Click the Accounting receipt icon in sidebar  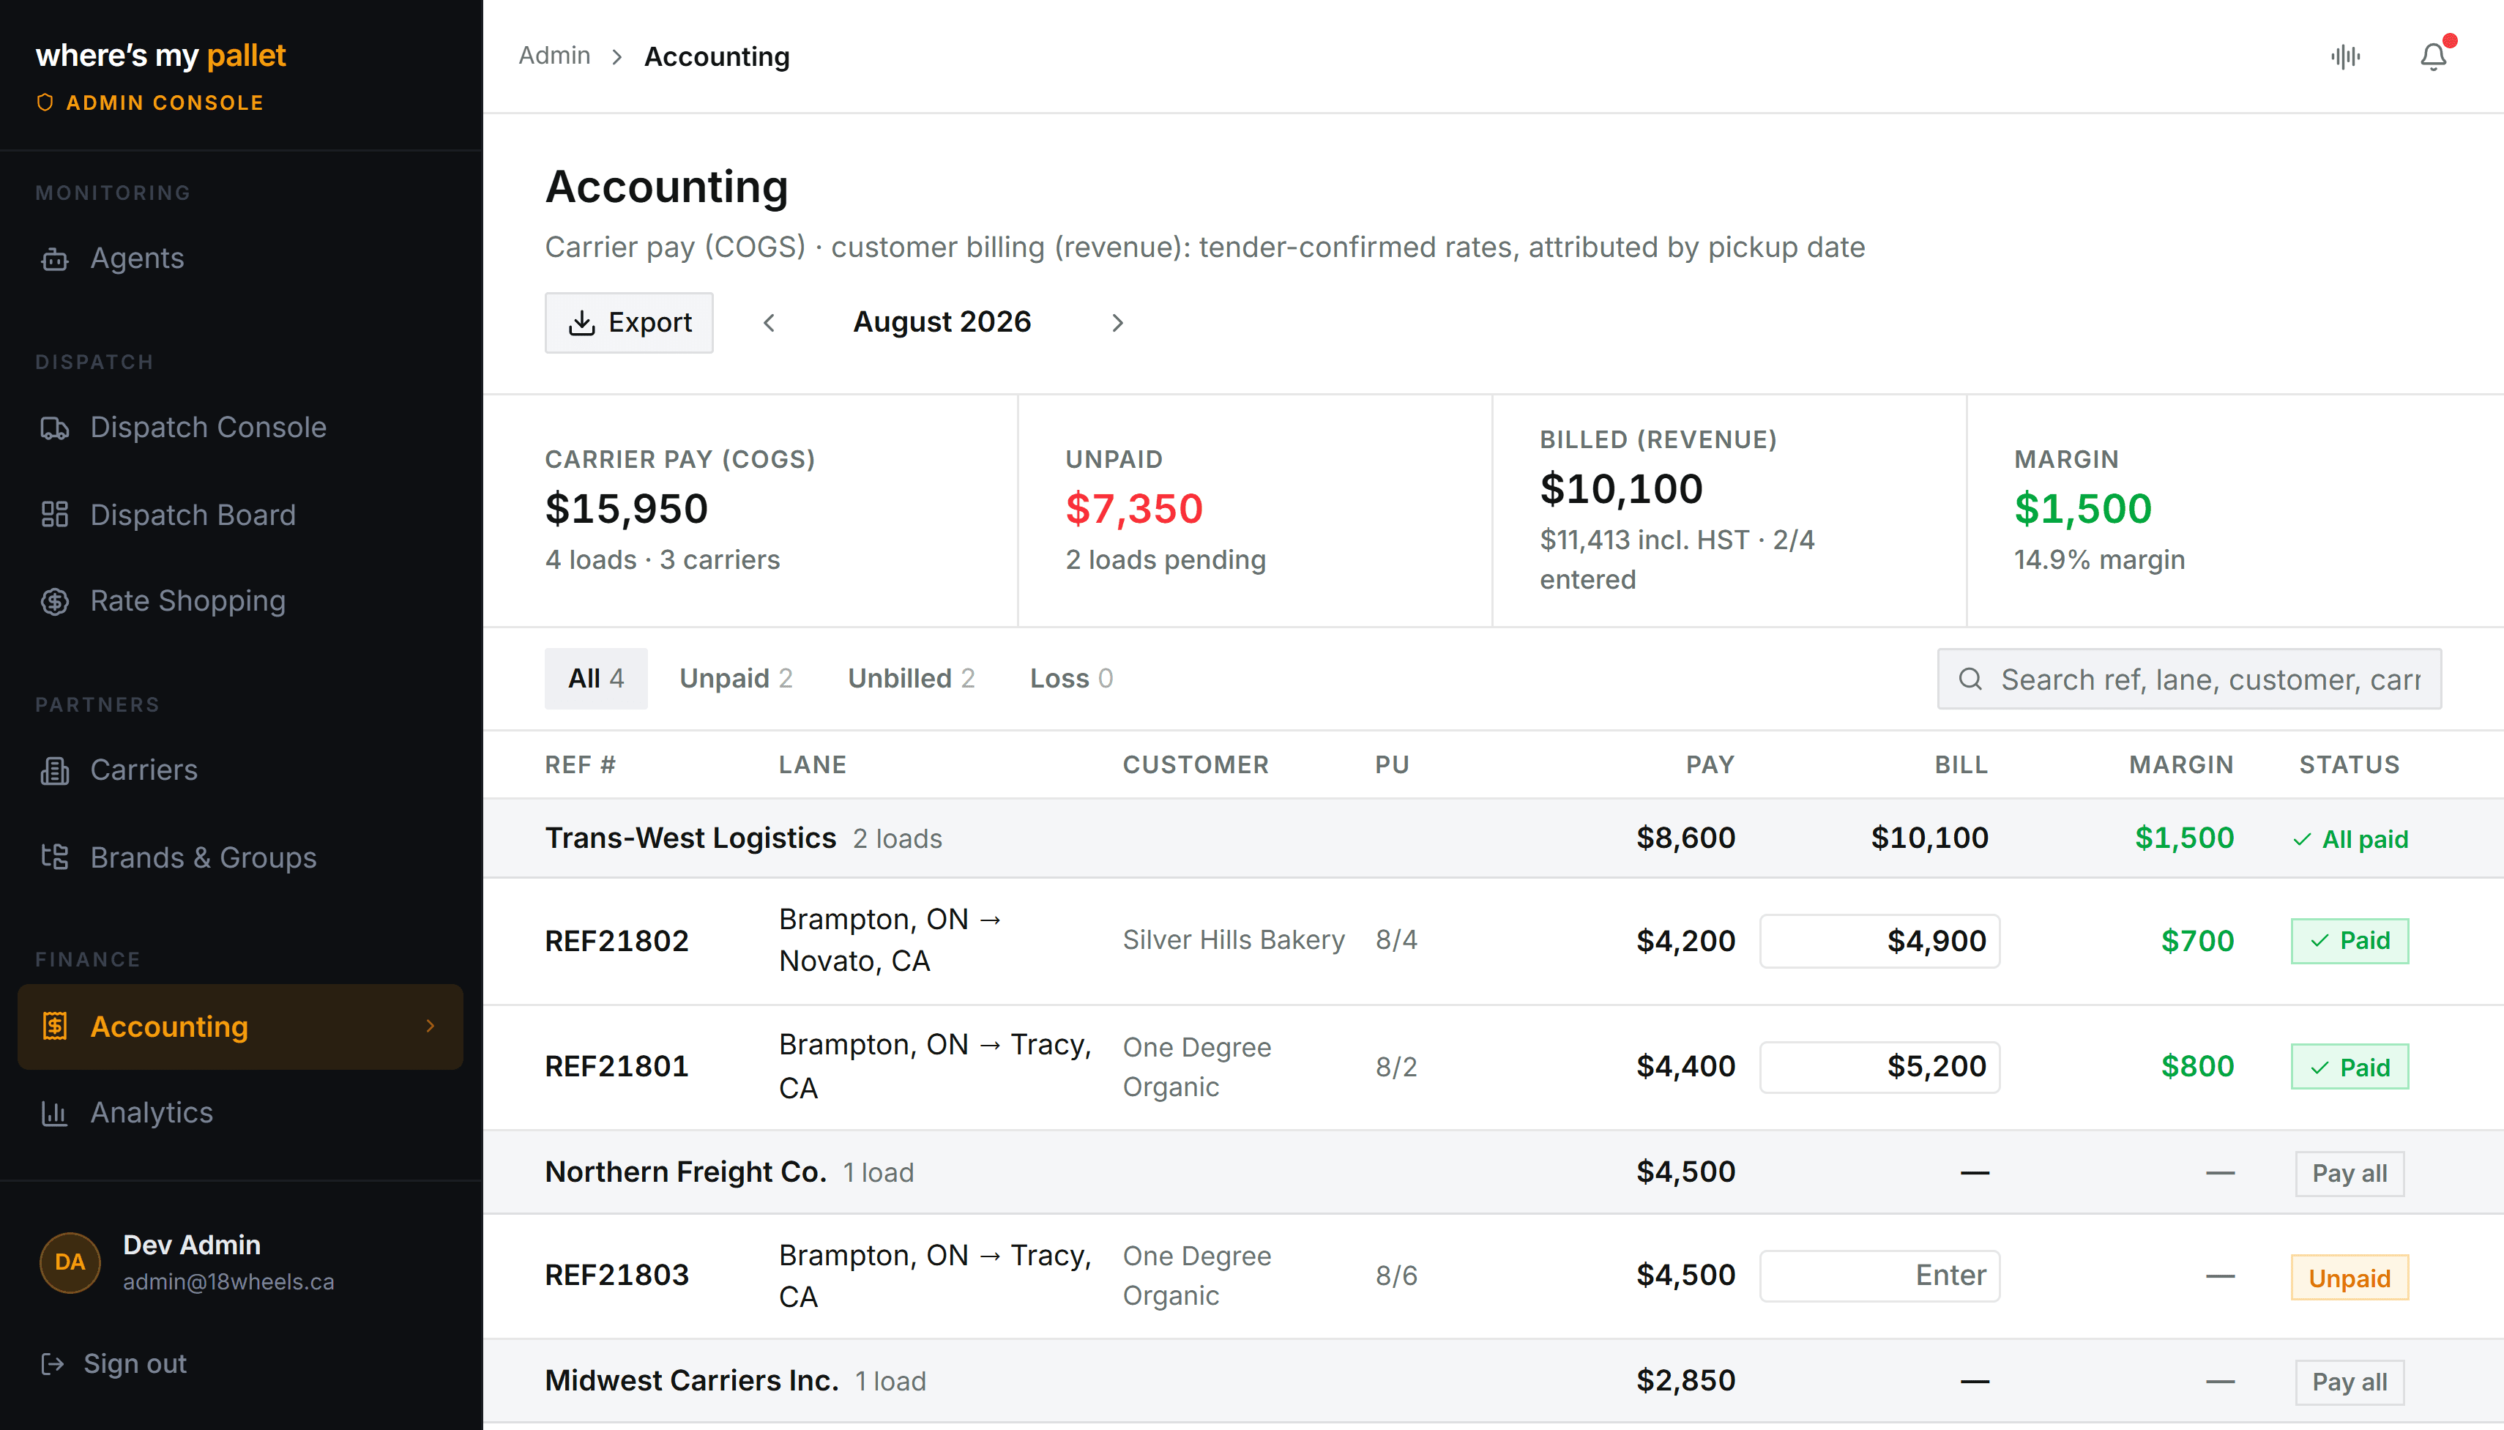tap(55, 1027)
